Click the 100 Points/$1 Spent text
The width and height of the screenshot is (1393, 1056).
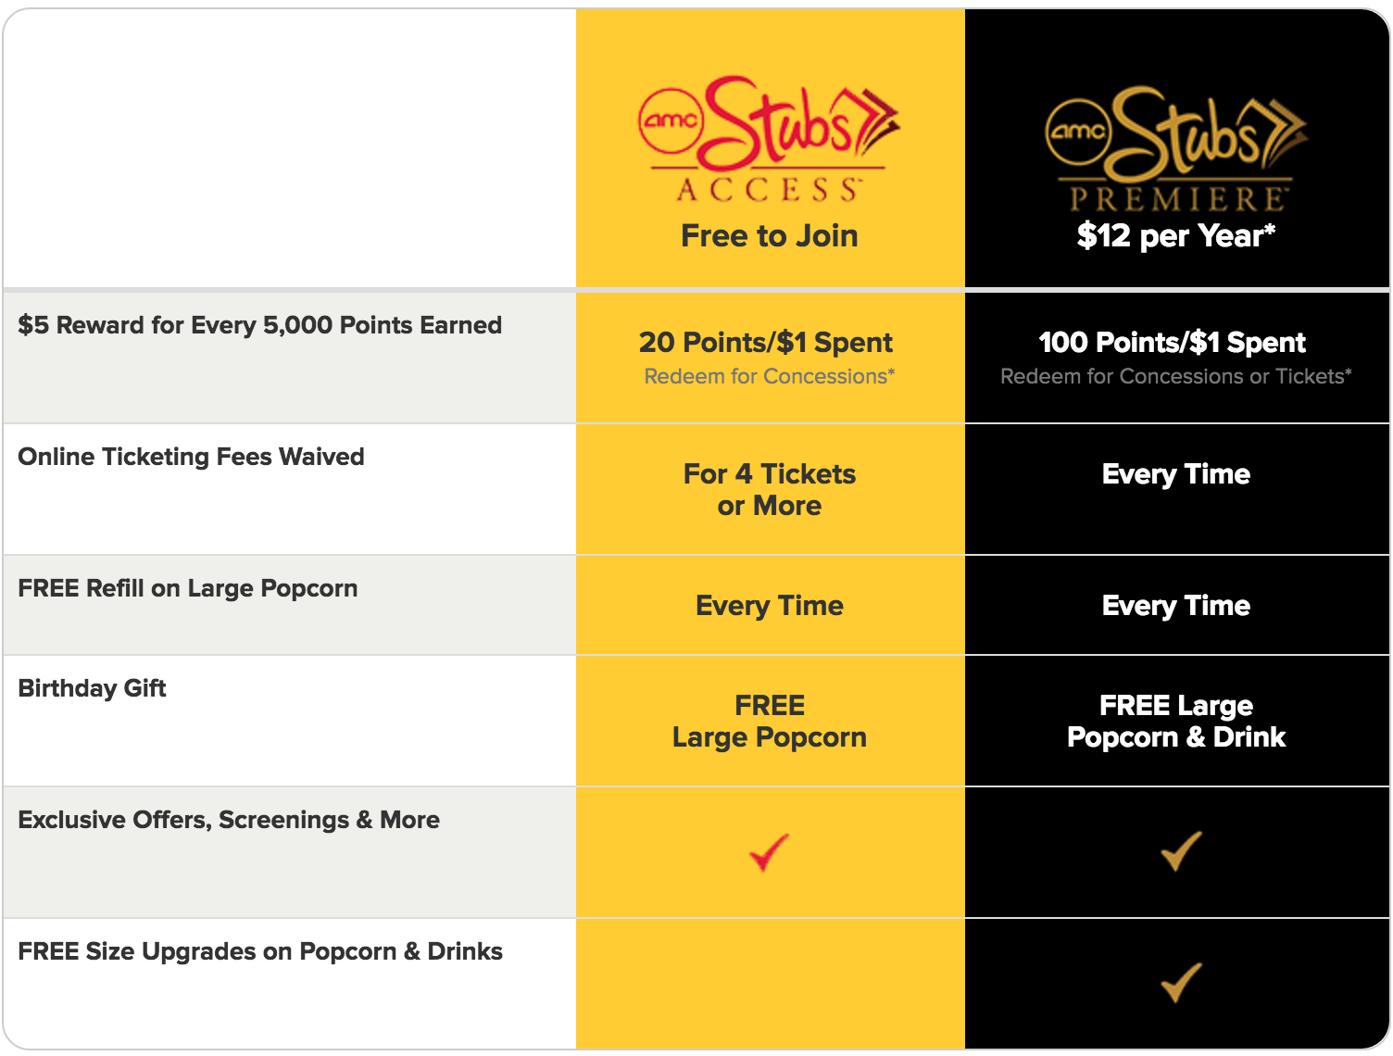1172,343
